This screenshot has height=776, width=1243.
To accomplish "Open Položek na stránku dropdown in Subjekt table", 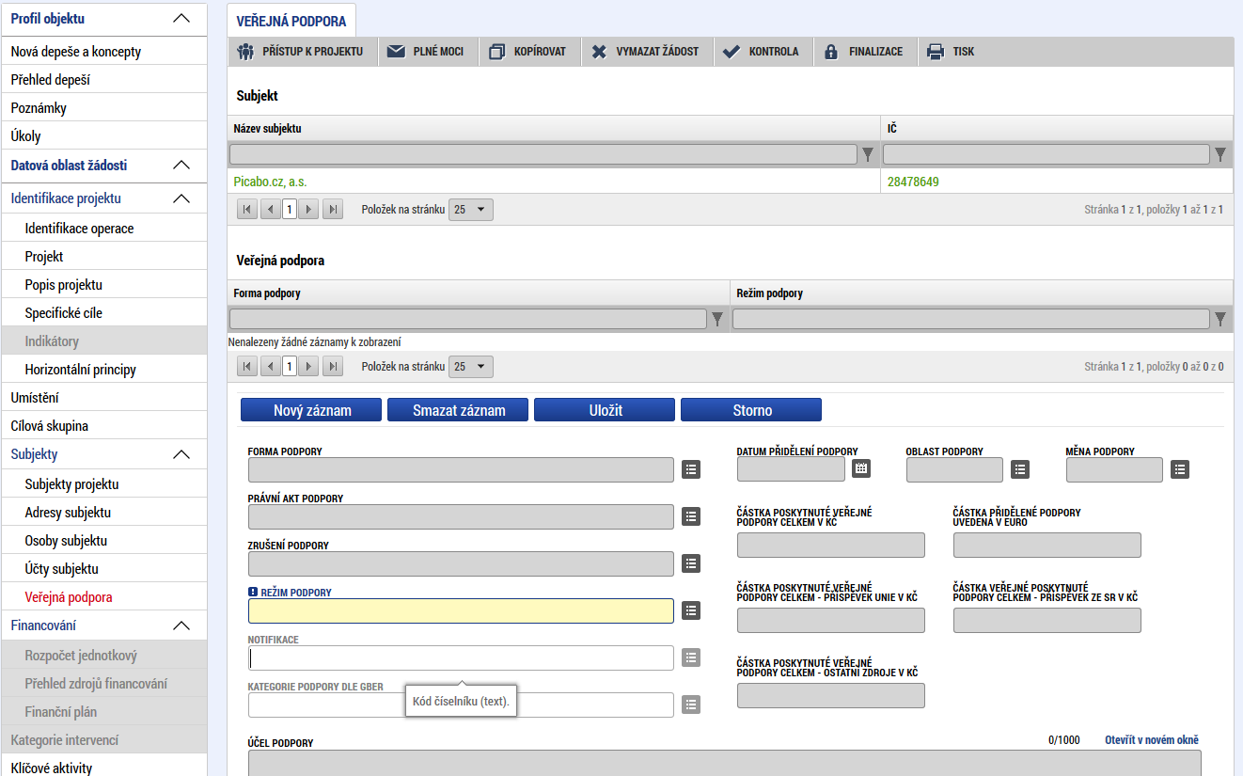I will 470,210.
